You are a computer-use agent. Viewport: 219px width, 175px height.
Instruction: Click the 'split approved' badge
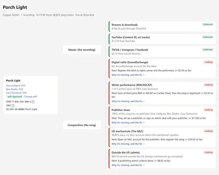point(15,96)
